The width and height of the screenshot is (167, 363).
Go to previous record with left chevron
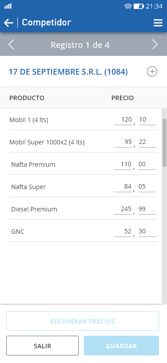click(11, 44)
